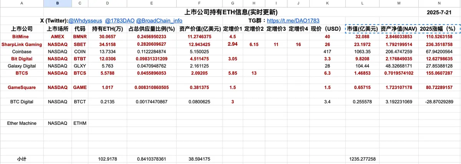Select the Galaxy Digital company cell
Image resolution: width=461 pixels, height=164 pixels.
22,66
